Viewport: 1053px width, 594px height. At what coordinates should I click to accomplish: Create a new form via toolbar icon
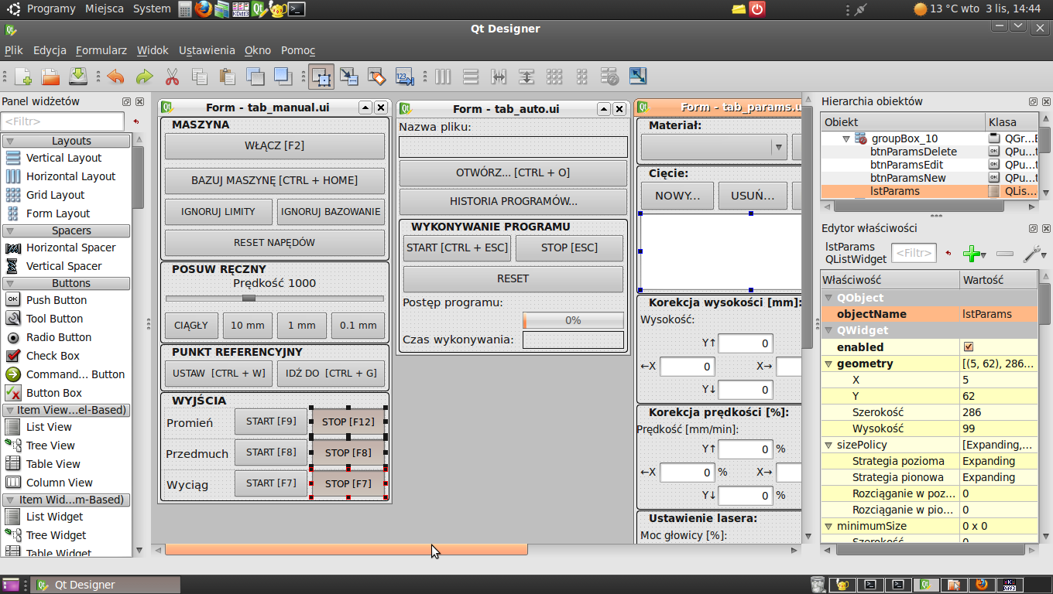tap(23, 77)
